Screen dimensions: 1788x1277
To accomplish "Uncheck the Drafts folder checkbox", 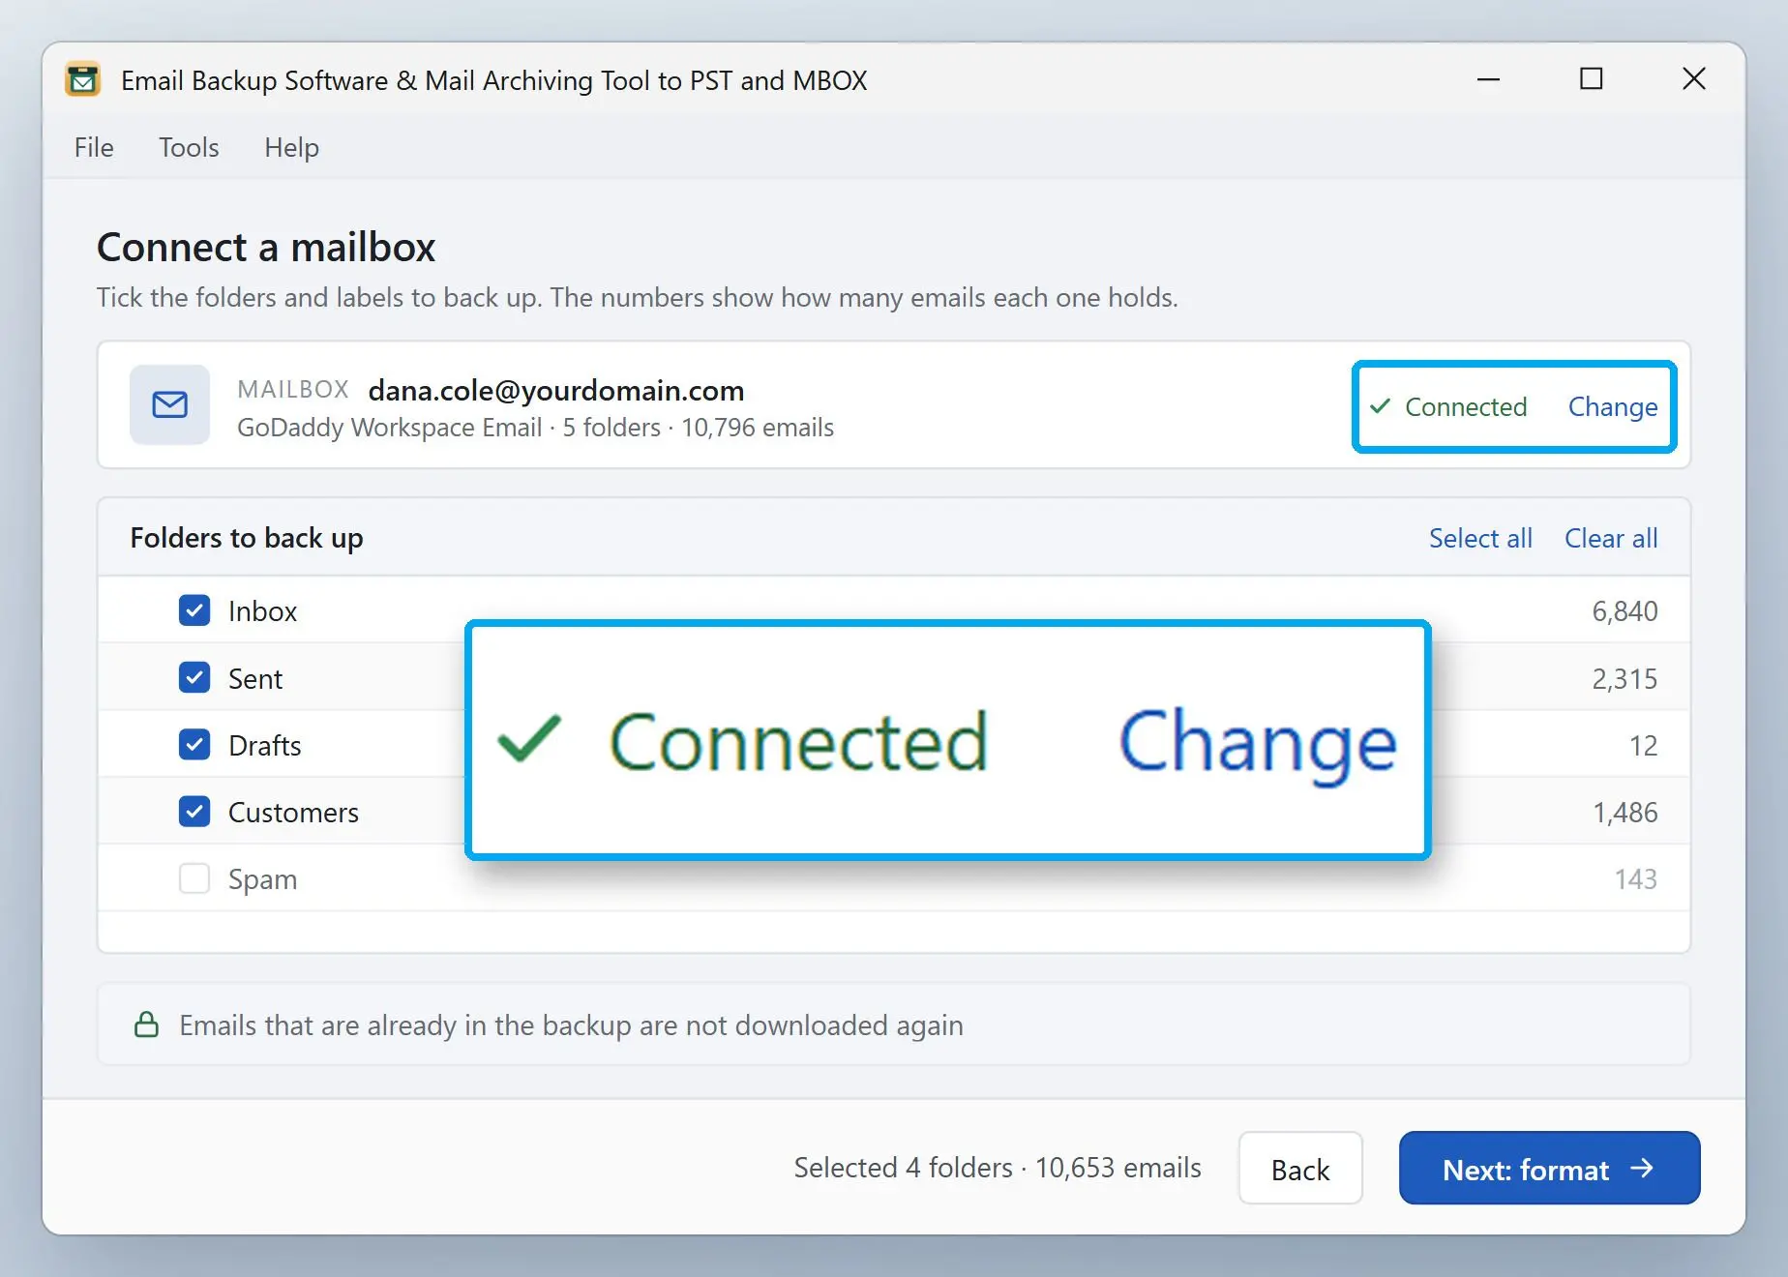I will pyautogui.click(x=194, y=745).
